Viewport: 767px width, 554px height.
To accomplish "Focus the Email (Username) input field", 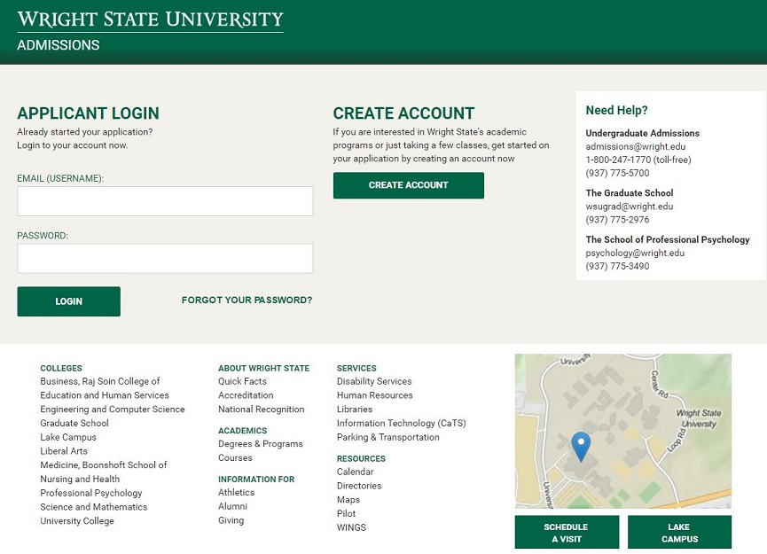I will tap(165, 201).
